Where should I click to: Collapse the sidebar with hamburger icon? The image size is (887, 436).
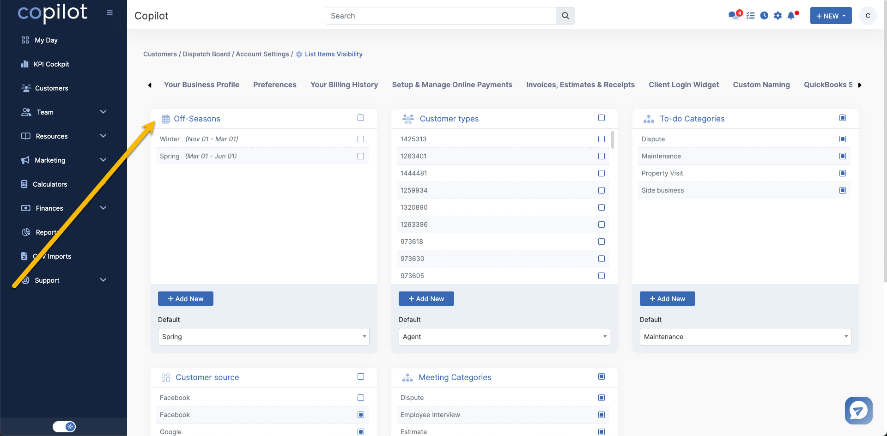tap(109, 13)
